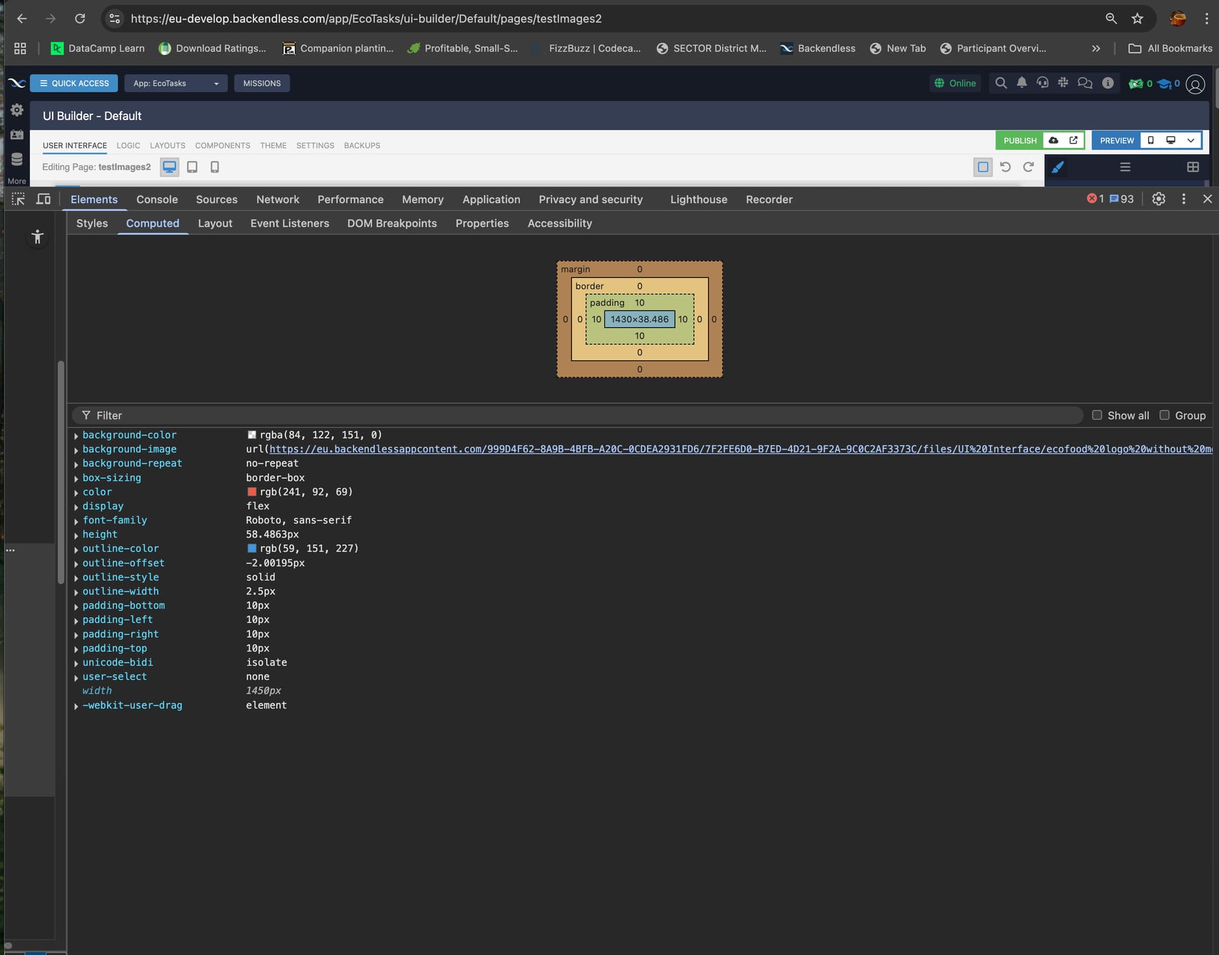Image resolution: width=1219 pixels, height=955 pixels.
Task: Click the green PUBLISH button
Action: (1020, 140)
